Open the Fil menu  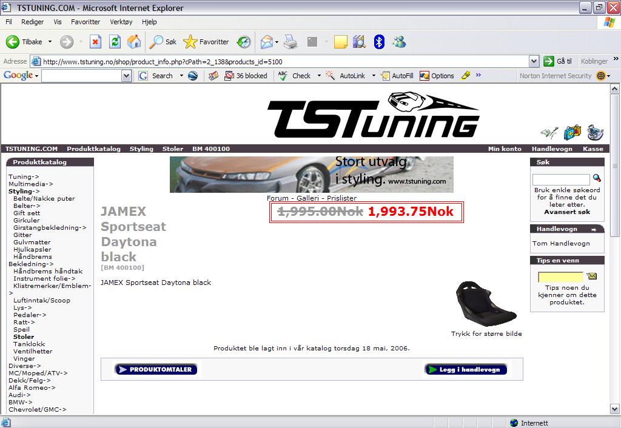[x=8, y=22]
